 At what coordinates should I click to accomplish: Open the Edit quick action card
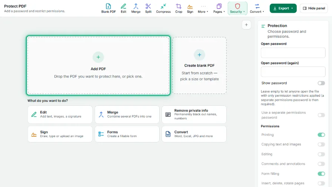tap(60, 114)
